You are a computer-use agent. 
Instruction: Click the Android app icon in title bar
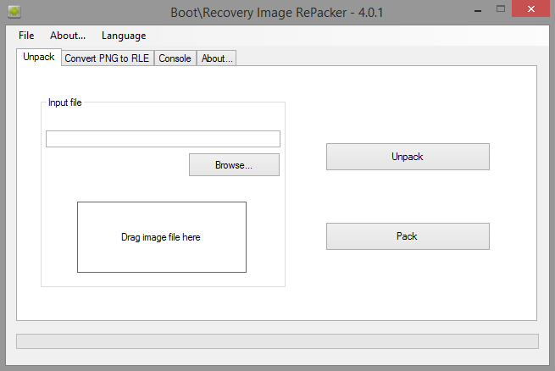click(14, 12)
